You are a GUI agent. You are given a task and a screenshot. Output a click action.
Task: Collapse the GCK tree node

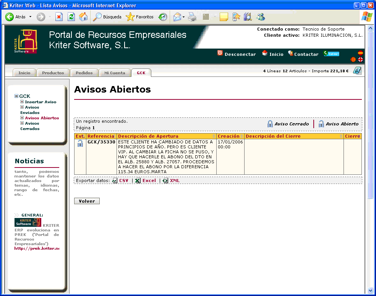16,96
